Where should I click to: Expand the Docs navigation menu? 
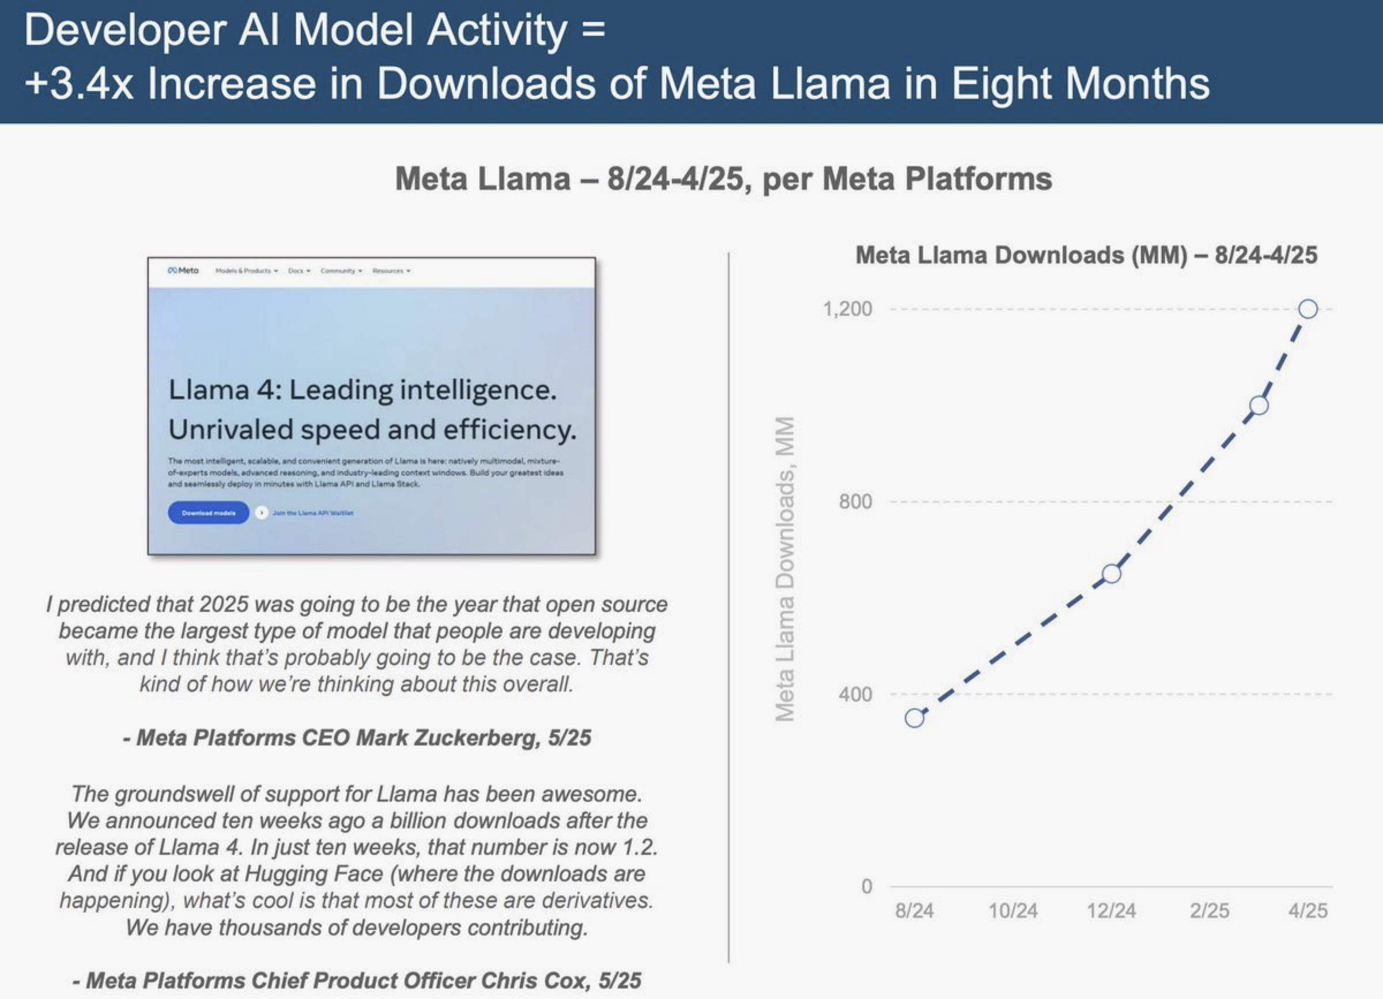tap(300, 271)
